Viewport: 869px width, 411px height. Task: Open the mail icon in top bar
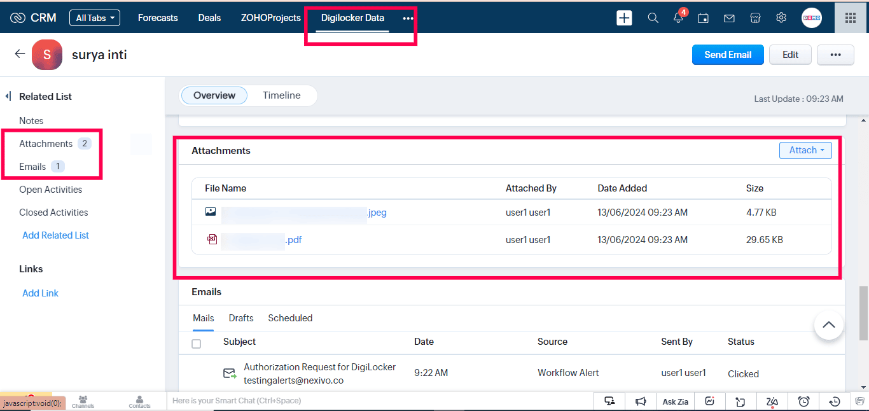729,18
